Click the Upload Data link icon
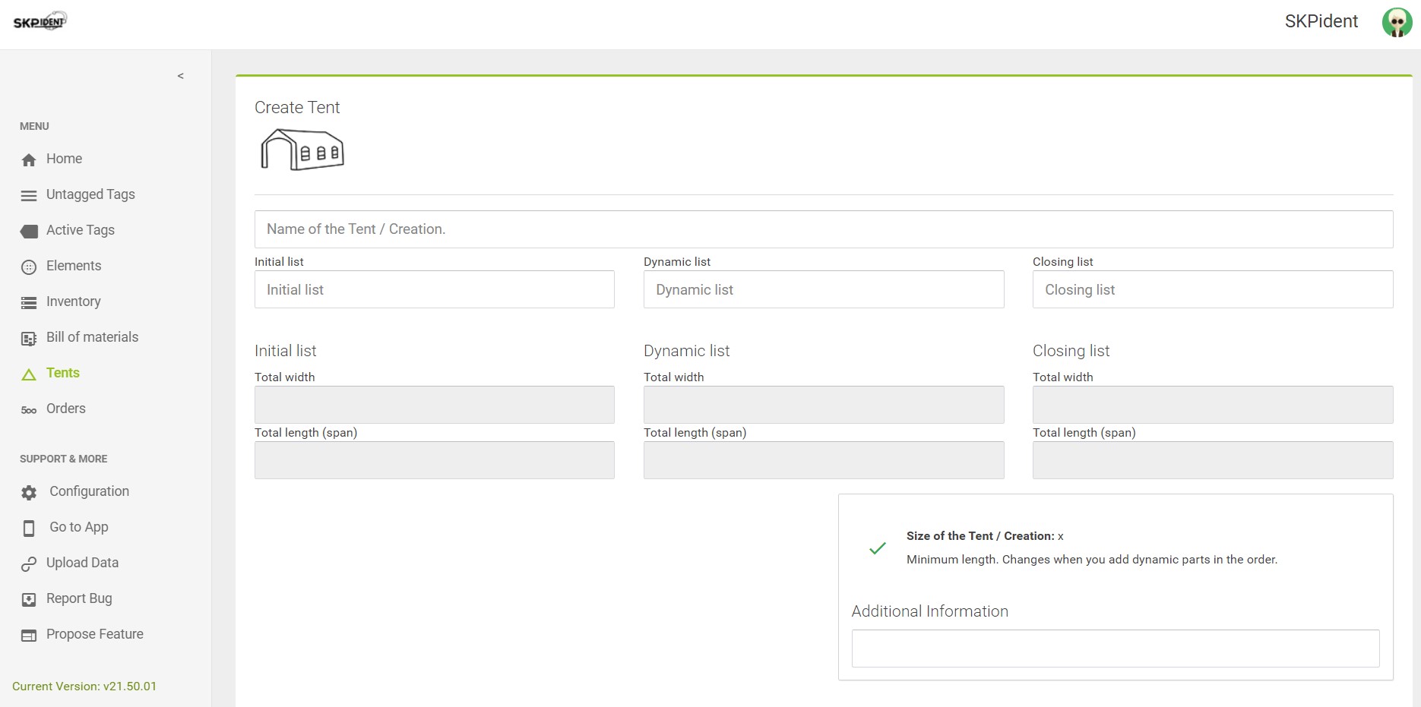 29,563
